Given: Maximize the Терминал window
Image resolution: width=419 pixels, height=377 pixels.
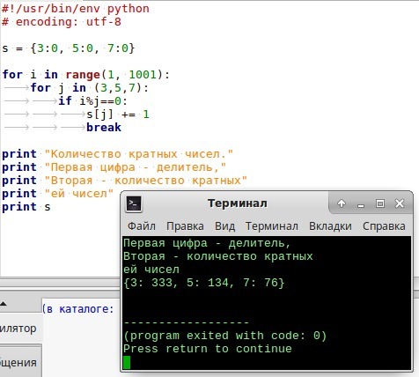Looking at the screenshot, I should [x=380, y=203].
